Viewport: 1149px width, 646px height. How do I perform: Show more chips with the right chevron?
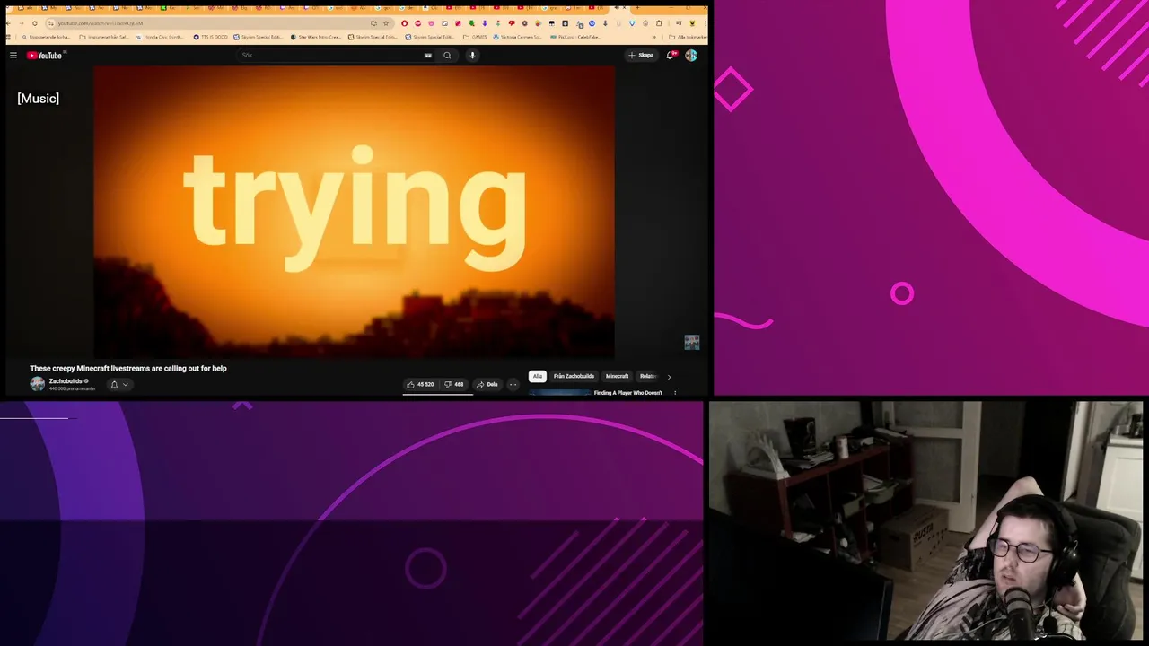point(669,377)
